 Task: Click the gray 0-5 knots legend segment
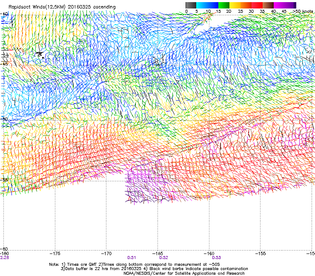pos(191,5)
